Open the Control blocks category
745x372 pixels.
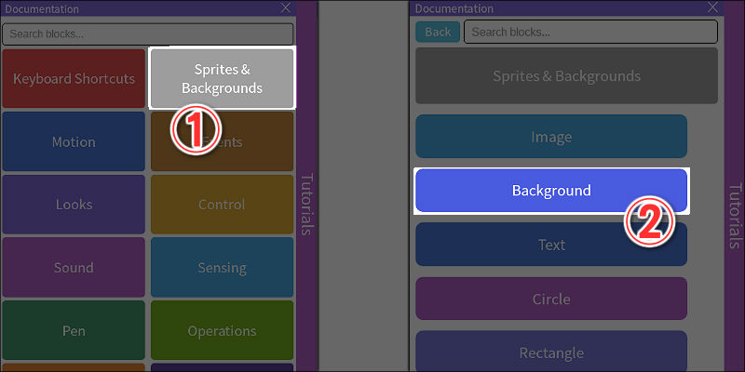tap(223, 205)
